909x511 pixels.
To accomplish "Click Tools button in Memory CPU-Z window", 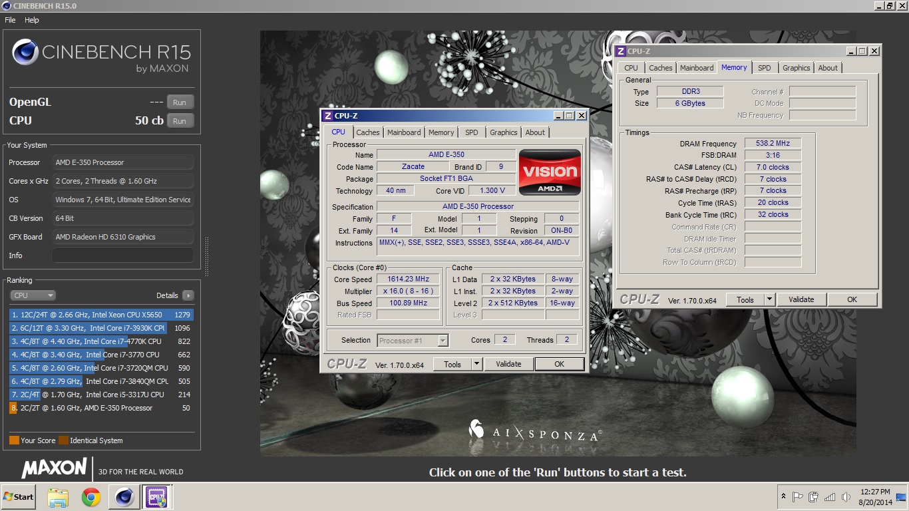I will [x=745, y=299].
